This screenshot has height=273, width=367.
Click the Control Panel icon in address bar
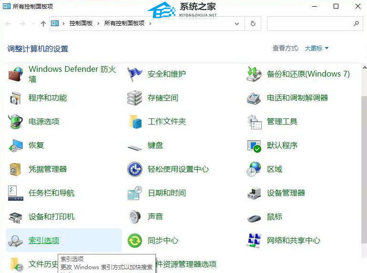pos(55,23)
